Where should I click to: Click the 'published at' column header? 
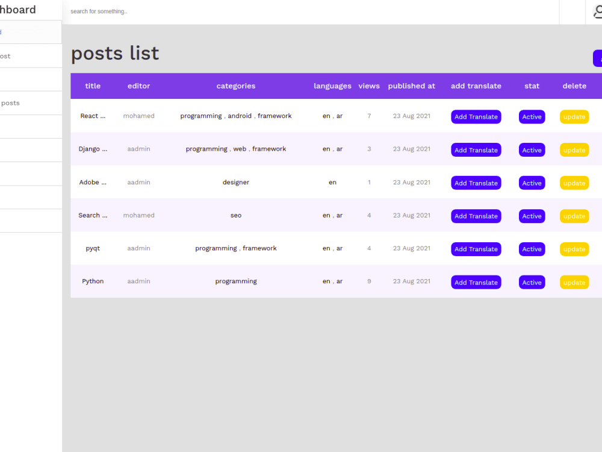(412, 86)
